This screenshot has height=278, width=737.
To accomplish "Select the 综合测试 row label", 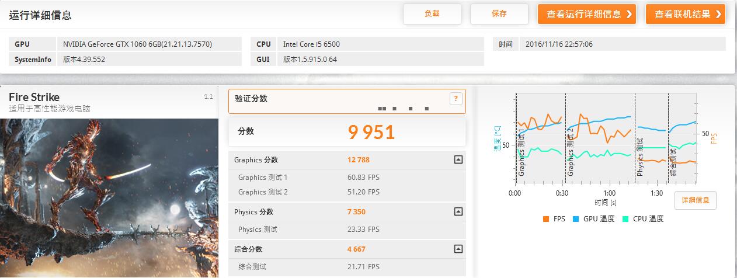I will click(253, 267).
